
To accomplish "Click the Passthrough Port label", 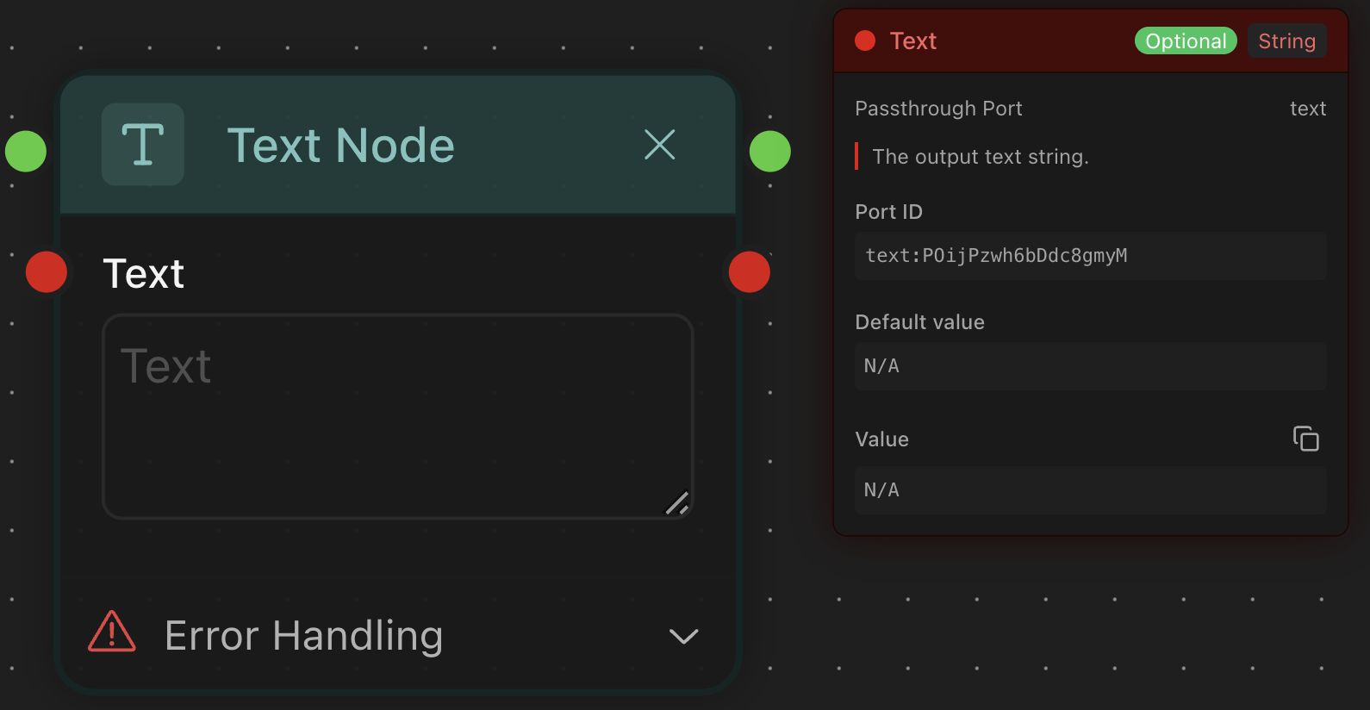I will click(x=938, y=109).
